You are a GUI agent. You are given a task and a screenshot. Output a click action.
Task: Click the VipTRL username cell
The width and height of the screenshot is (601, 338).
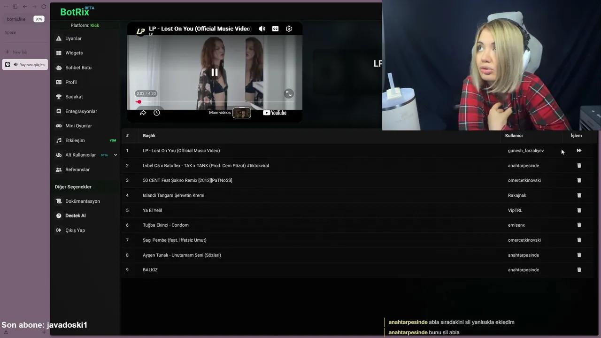pos(515,210)
